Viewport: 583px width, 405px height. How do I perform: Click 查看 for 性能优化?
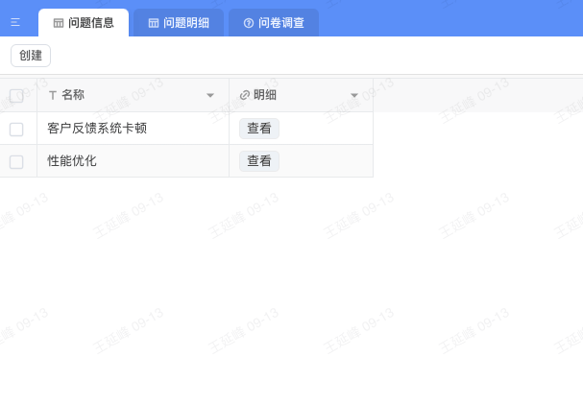pos(259,161)
